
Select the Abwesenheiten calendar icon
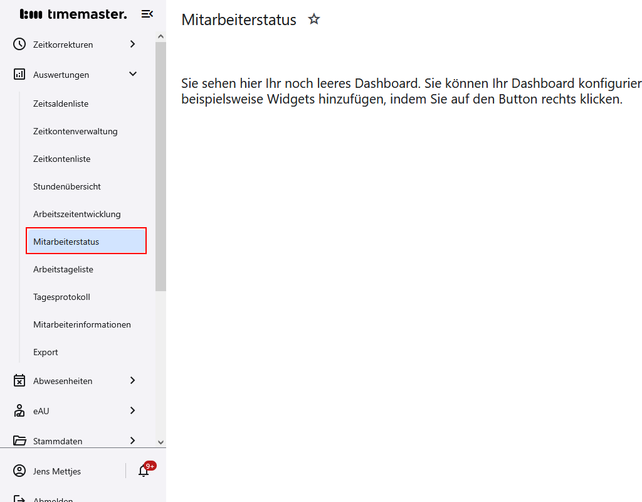point(18,380)
